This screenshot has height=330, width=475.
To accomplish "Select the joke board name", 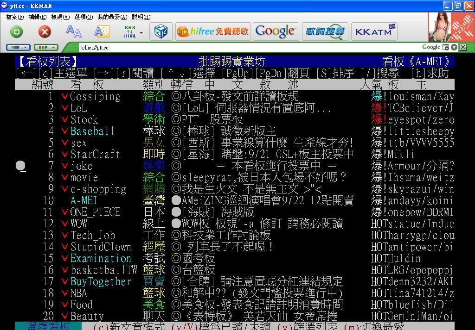I will pos(81,166).
